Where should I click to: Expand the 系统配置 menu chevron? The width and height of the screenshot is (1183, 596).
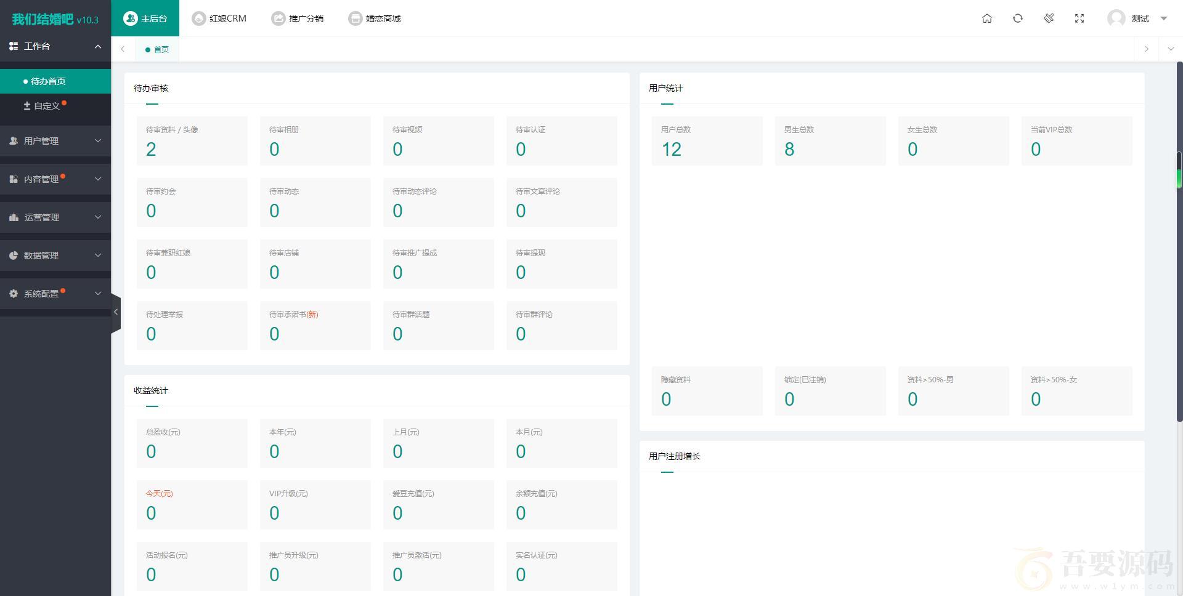(x=98, y=294)
